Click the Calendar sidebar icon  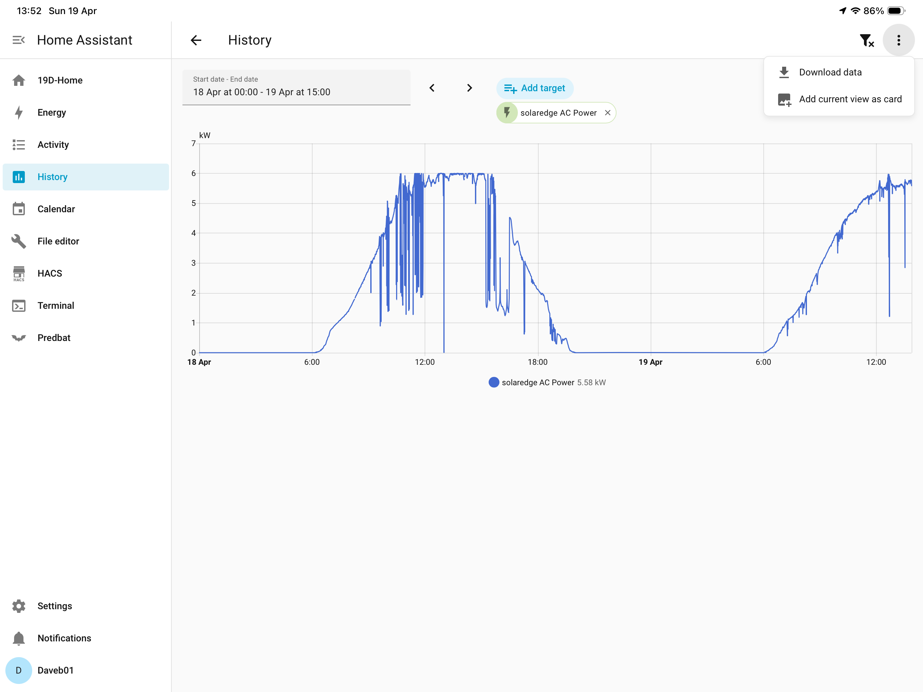point(18,209)
